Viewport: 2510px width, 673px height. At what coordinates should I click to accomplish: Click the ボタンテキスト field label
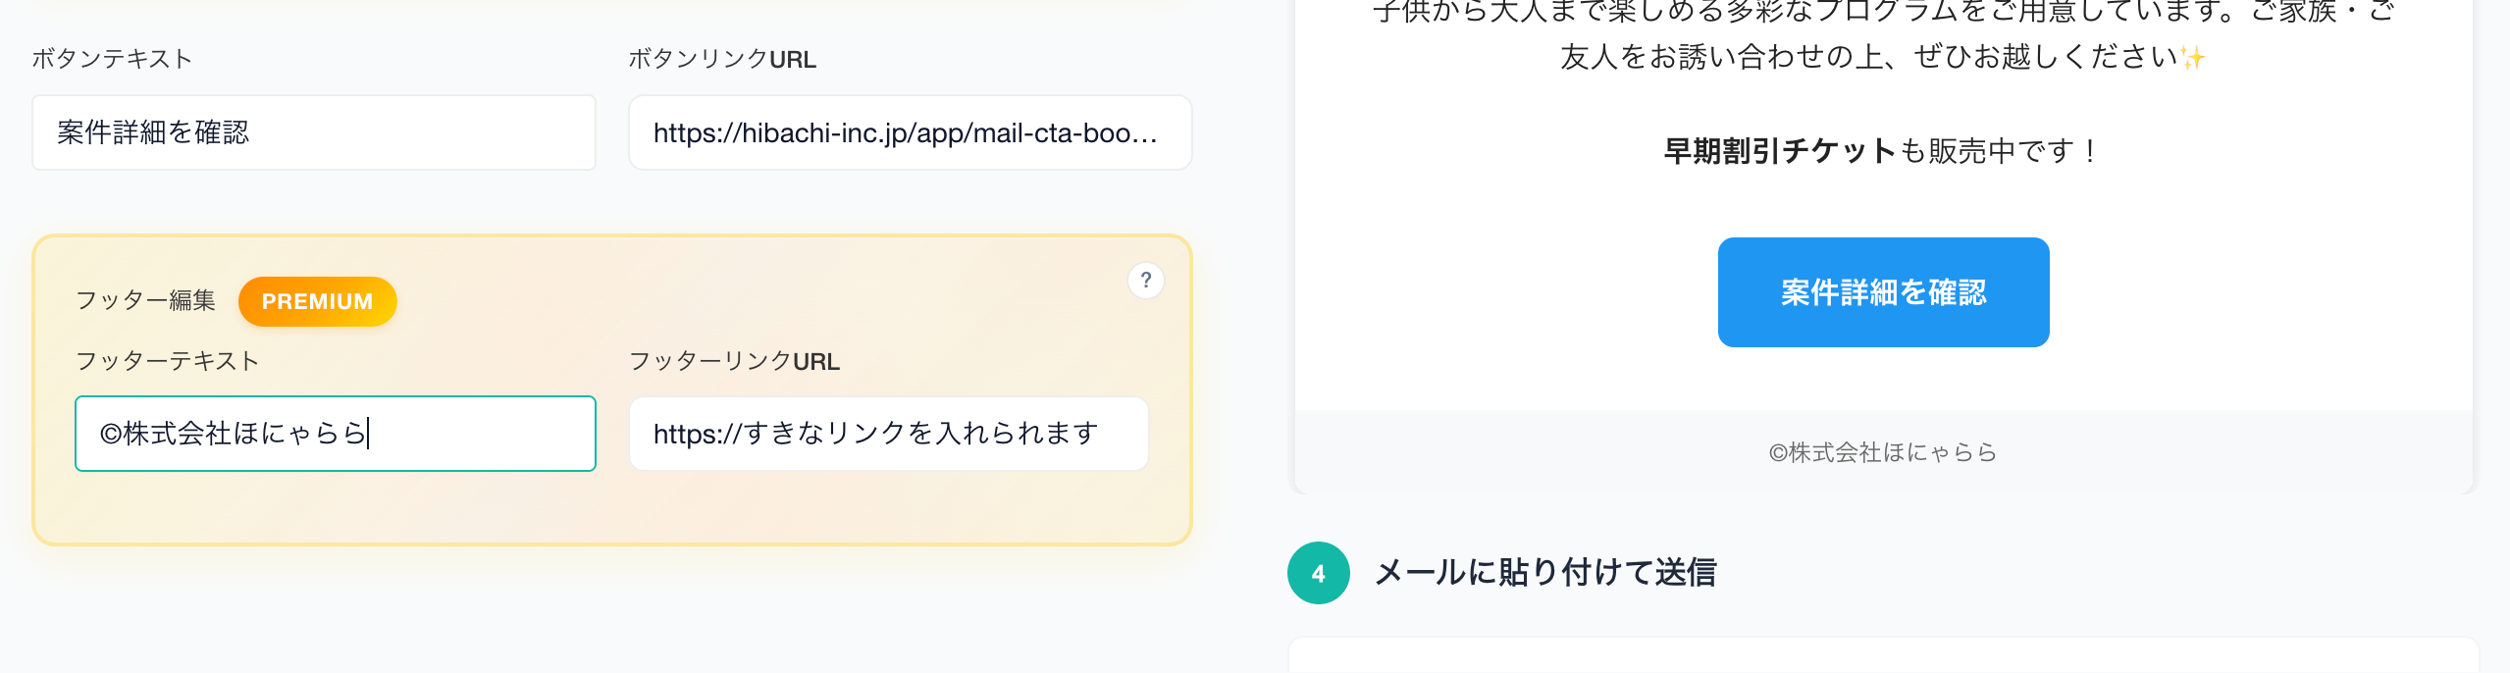[112, 59]
